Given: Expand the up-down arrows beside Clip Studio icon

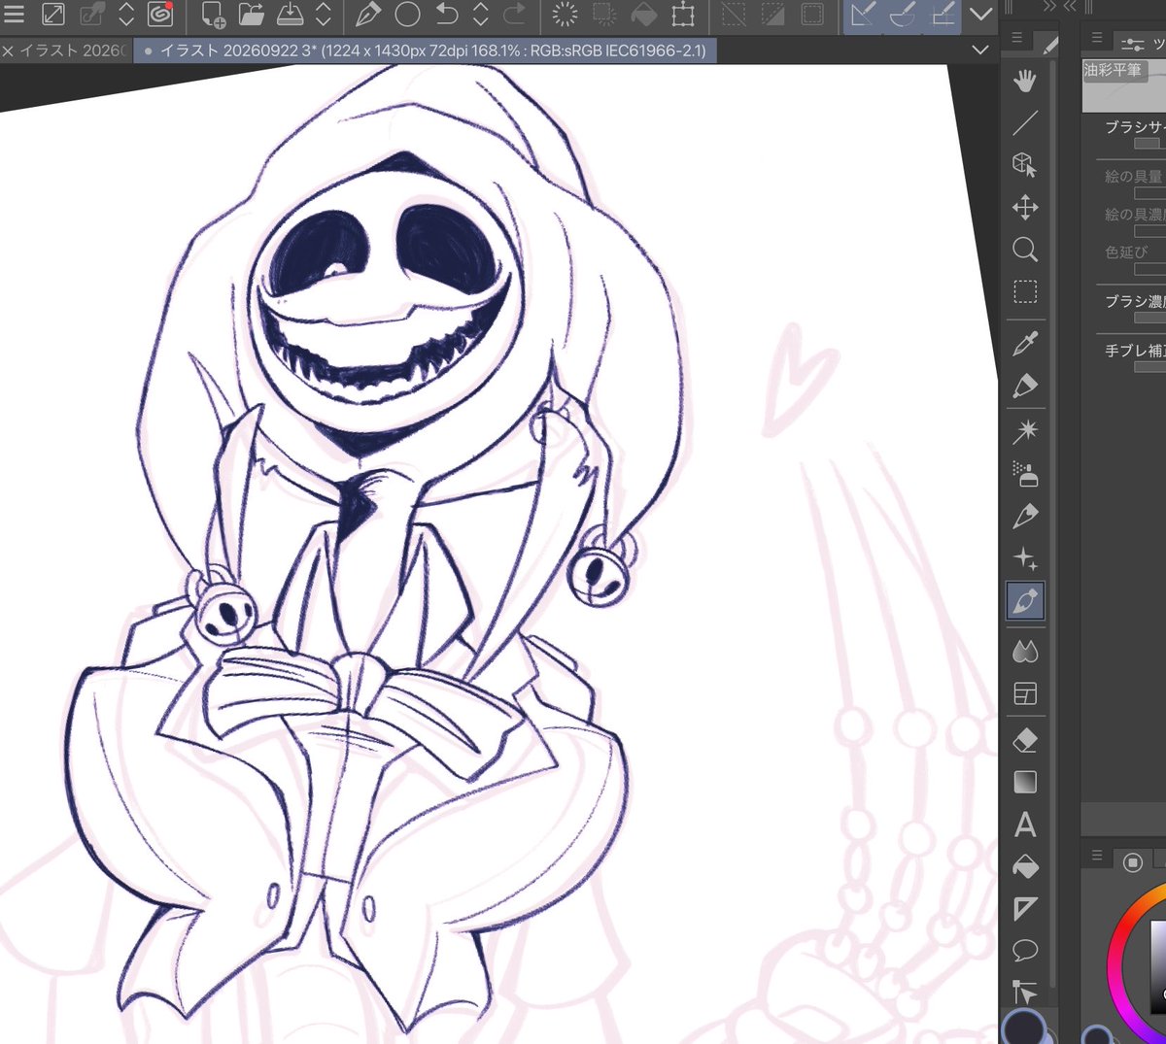Looking at the screenshot, I should tap(126, 15).
